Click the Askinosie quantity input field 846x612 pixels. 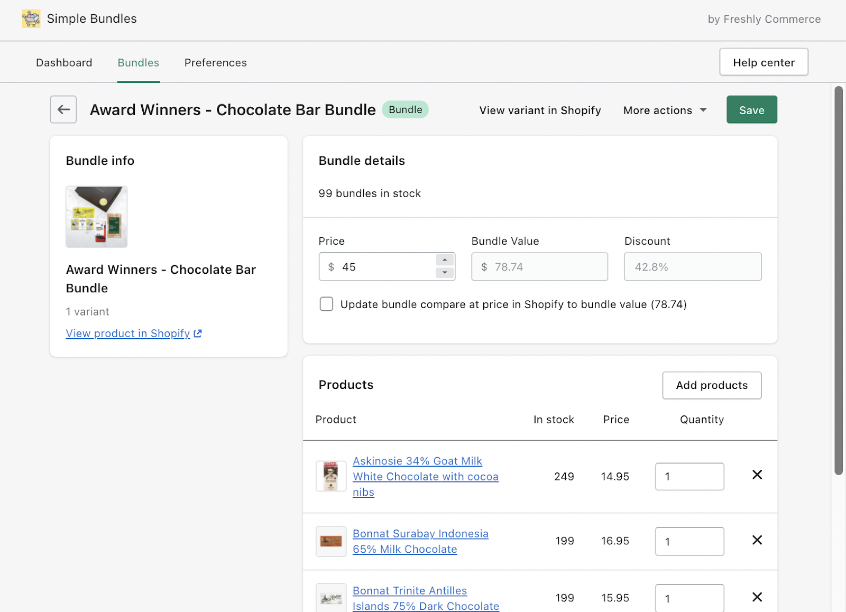click(x=689, y=477)
